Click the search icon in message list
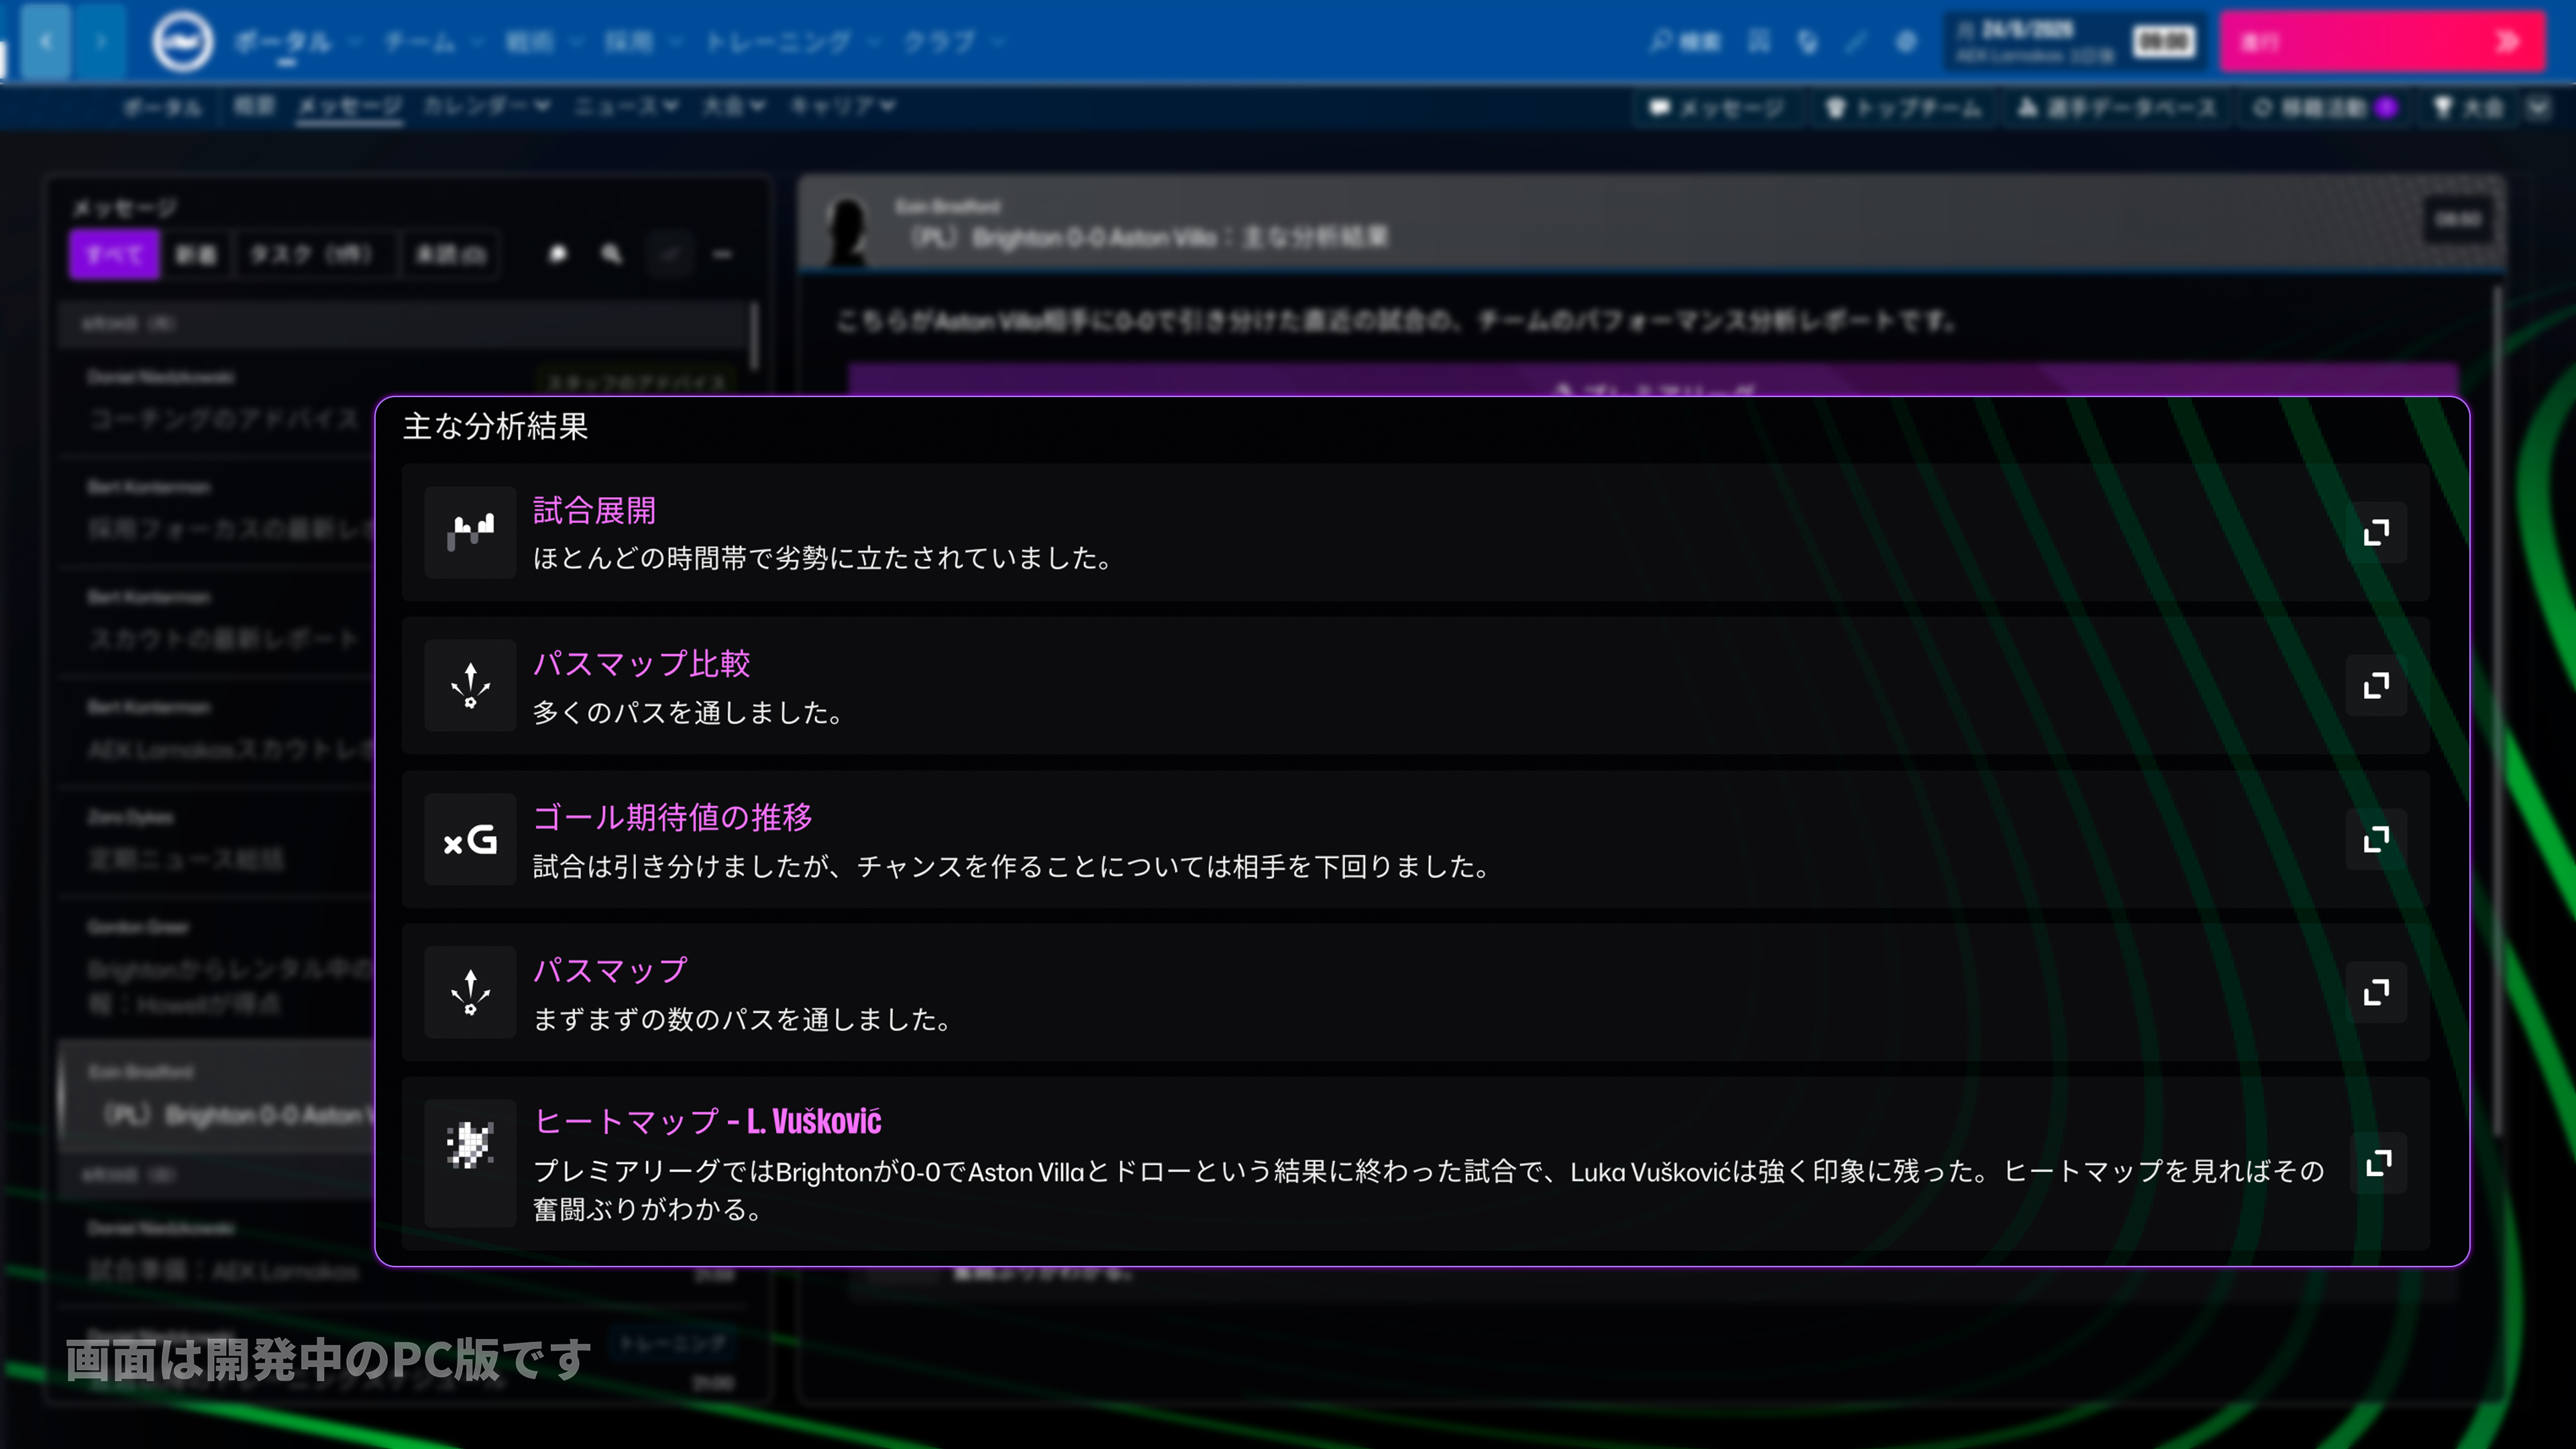Image resolution: width=2576 pixels, height=1449 pixels. click(x=612, y=254)
